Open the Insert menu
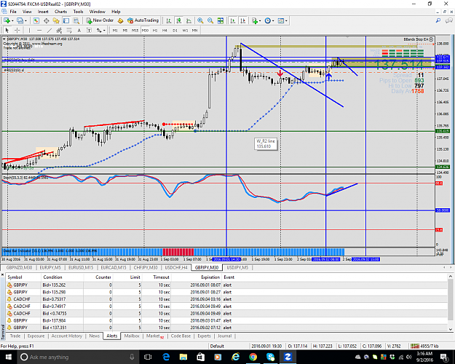 pos(43,12)
